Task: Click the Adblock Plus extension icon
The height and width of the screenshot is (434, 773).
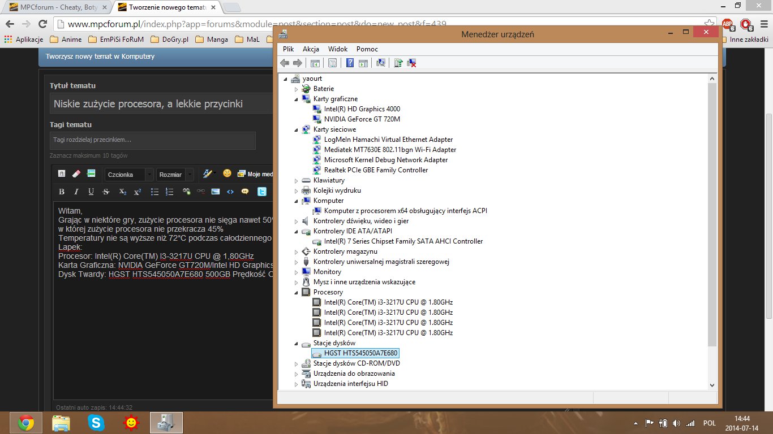Action: [x=728, y=25]
